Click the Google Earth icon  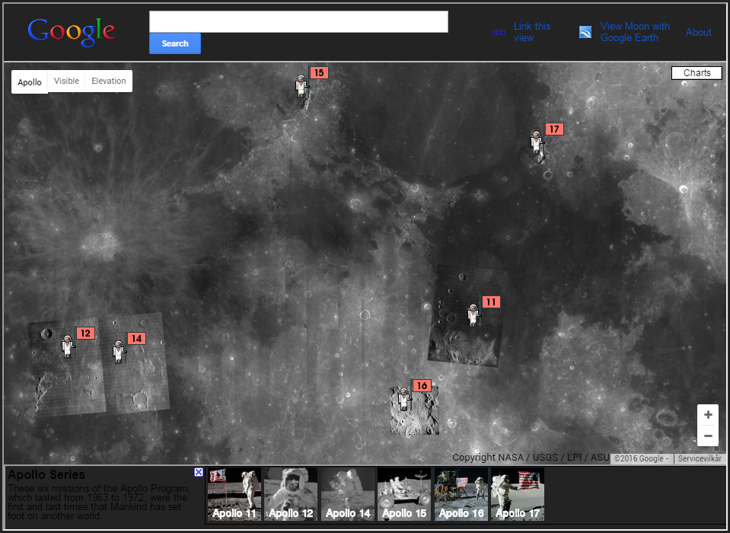pos(585,32)
